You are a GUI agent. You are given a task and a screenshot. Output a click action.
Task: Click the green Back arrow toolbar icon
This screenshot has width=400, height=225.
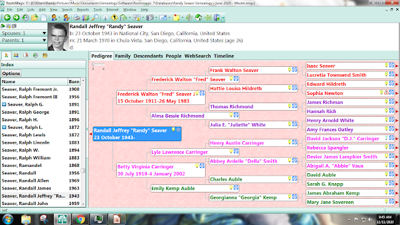(x=7, y=17)
